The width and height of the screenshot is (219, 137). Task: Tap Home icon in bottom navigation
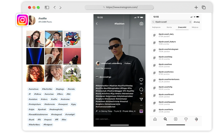pos(155,119)
